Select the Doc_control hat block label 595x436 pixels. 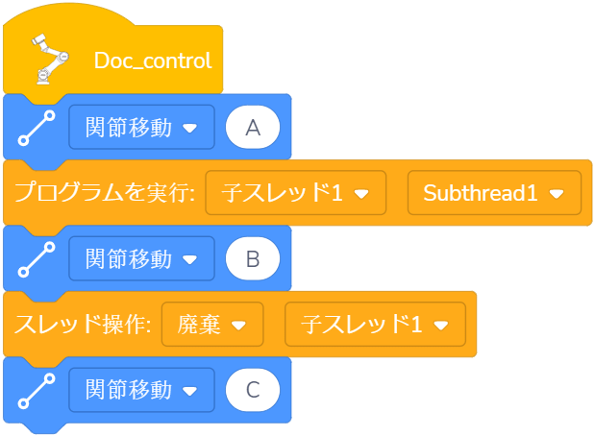(153, 61)
